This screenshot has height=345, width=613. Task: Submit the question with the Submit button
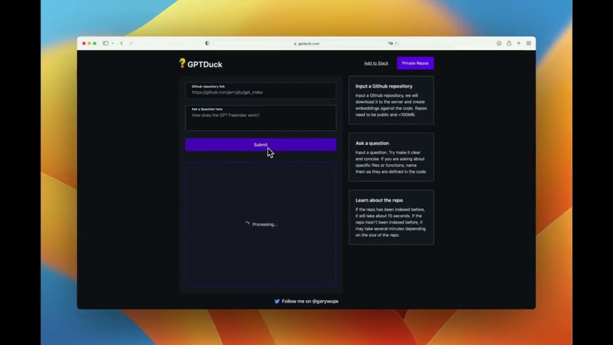click(x=261, y=145)
